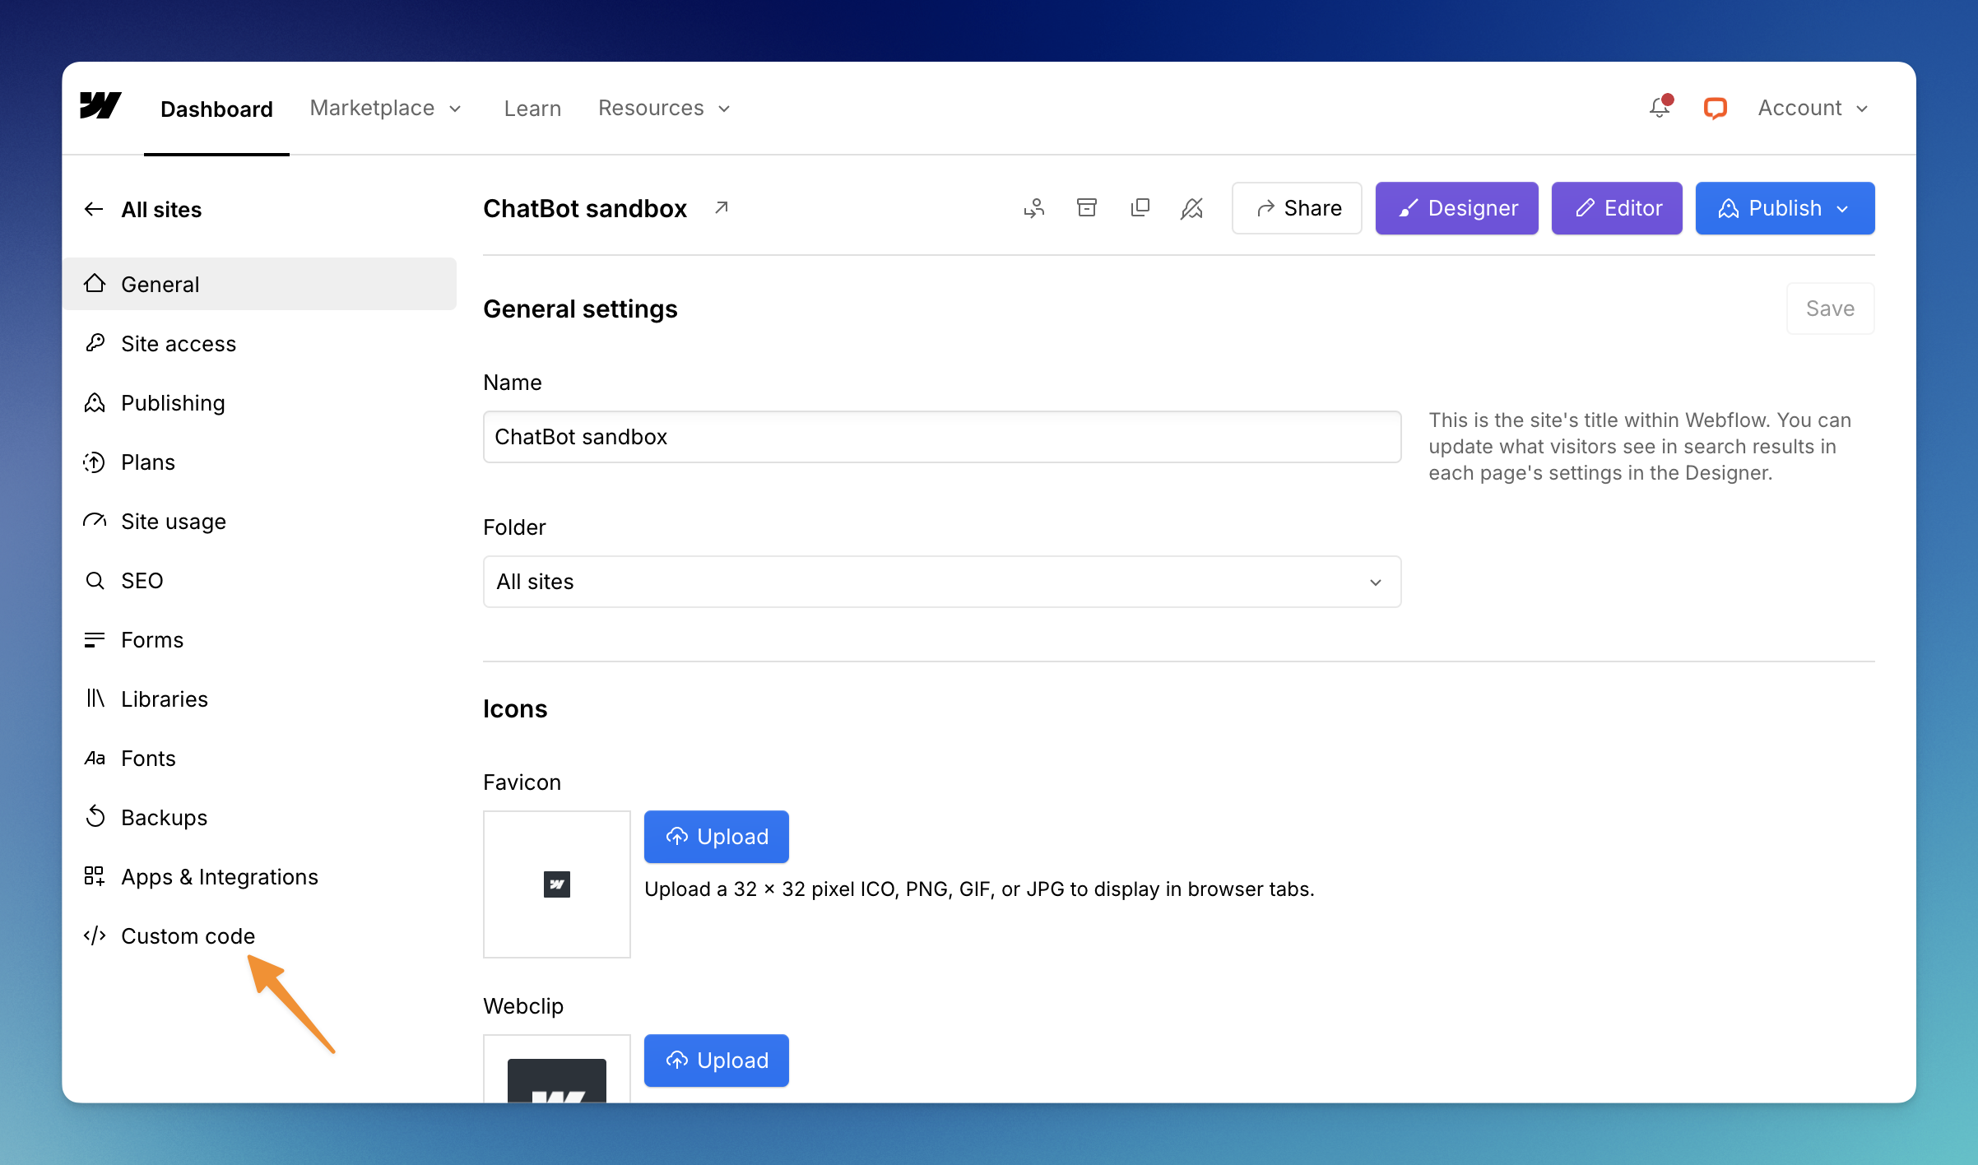Open the Folder select dropdown
Viewport: 1978px width, 1165px height.
[x=941, y=582]
